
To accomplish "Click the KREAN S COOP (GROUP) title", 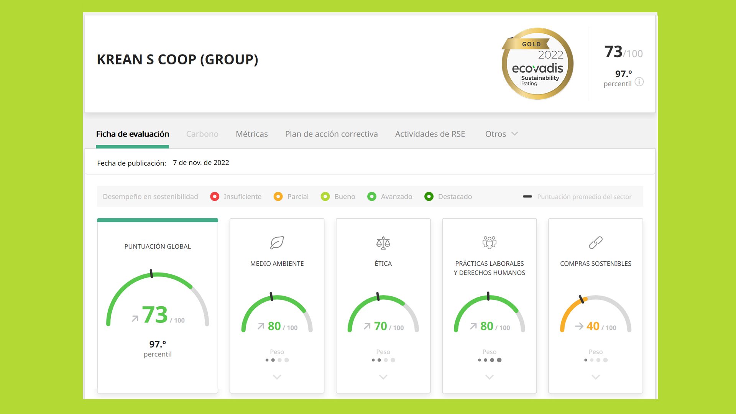I will tap(177, 59).
